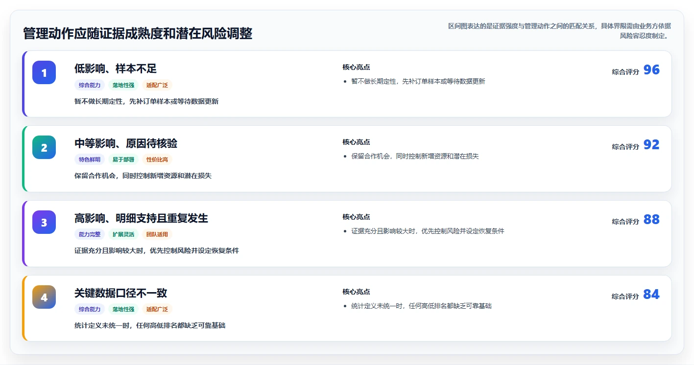Click the 核心亮点 heading in the 低影响 card
The height and width of the screenshot is (365, 694).
[356, 67]
